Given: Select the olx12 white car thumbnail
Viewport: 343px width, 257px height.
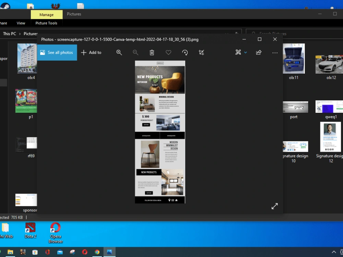Looking at the screenshot, I should click(x=329, y=64).
